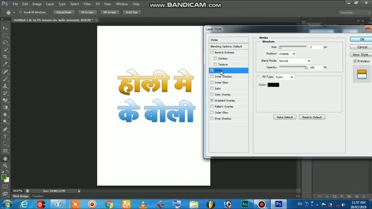Open Hand tool preset picker arrow
This screenshot has width=372, height=209.
coord(14,12)
